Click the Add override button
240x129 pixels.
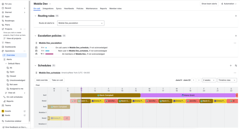[42, 80]
